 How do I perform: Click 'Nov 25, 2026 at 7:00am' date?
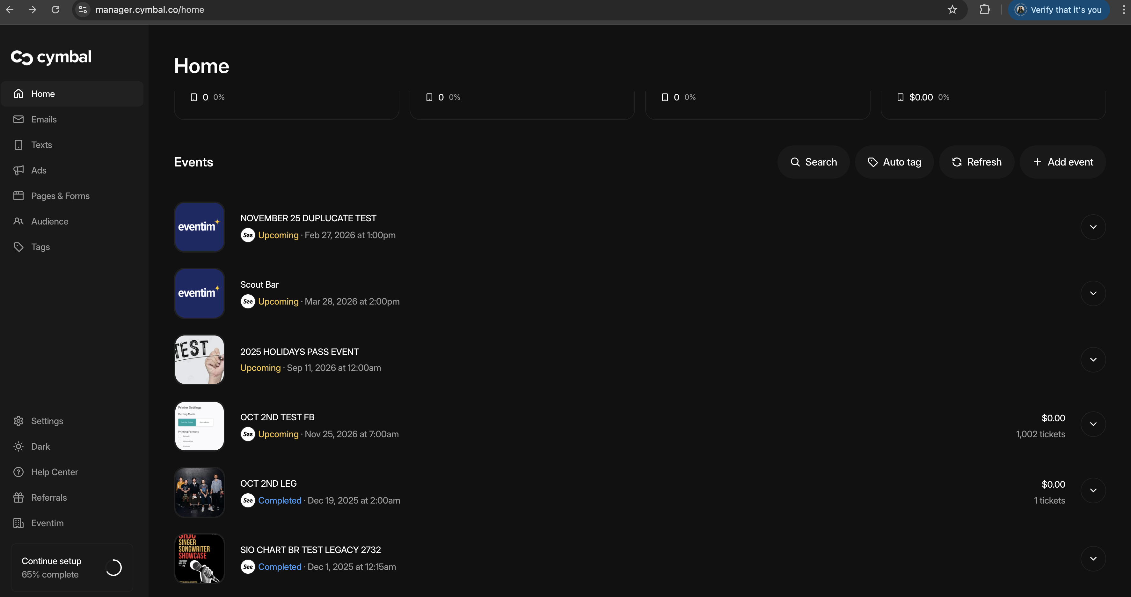click(x=352, y=434)
